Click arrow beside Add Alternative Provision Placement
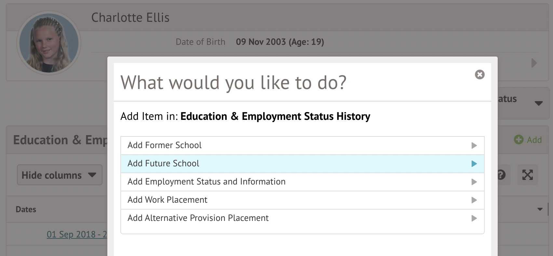Viewport: 553px width, 256px height. pyautogui.click(x=474, y=218)
